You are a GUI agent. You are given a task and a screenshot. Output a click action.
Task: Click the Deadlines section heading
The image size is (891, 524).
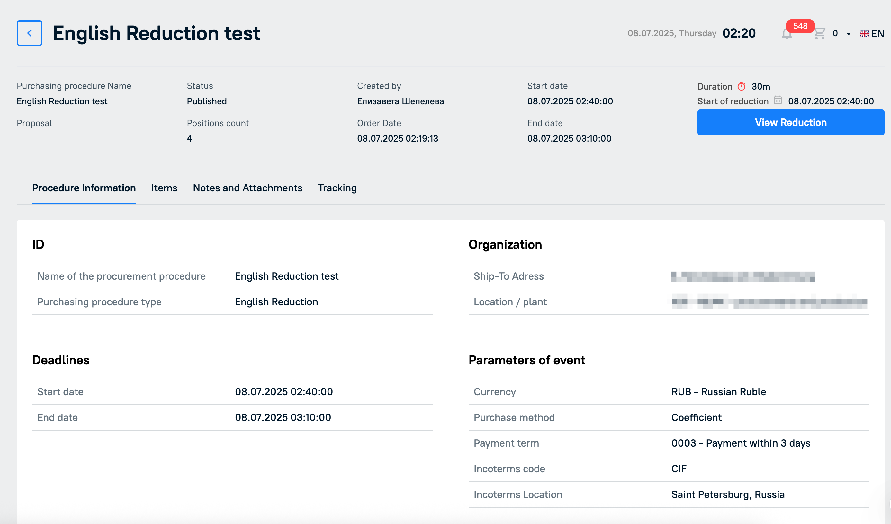pos(61,360)
